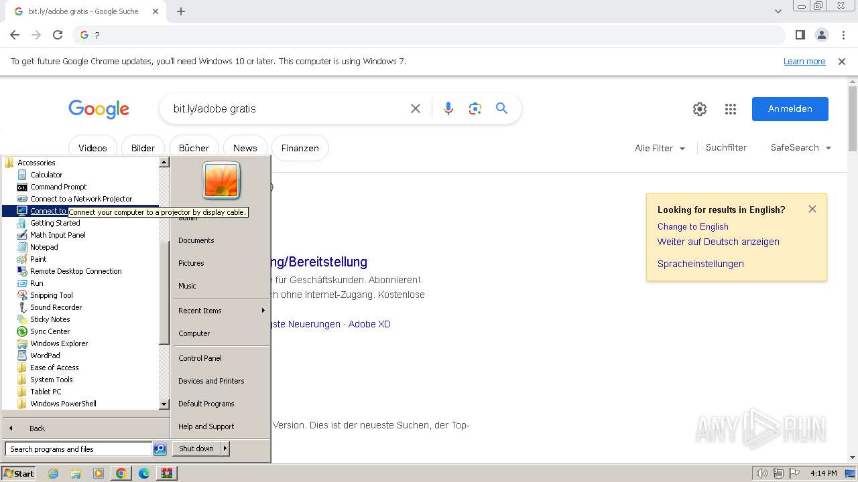The width and height of the screenshot is (858, 482).
Task: Launch Snipping Tool
Action: (x=51, y=295)
